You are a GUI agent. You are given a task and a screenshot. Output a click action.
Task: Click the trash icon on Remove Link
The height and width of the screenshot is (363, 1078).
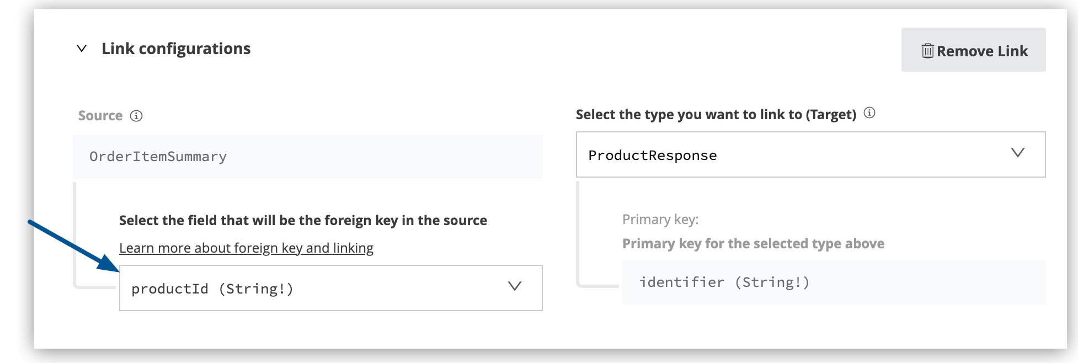pyautogui.click(x=929, y=50)
